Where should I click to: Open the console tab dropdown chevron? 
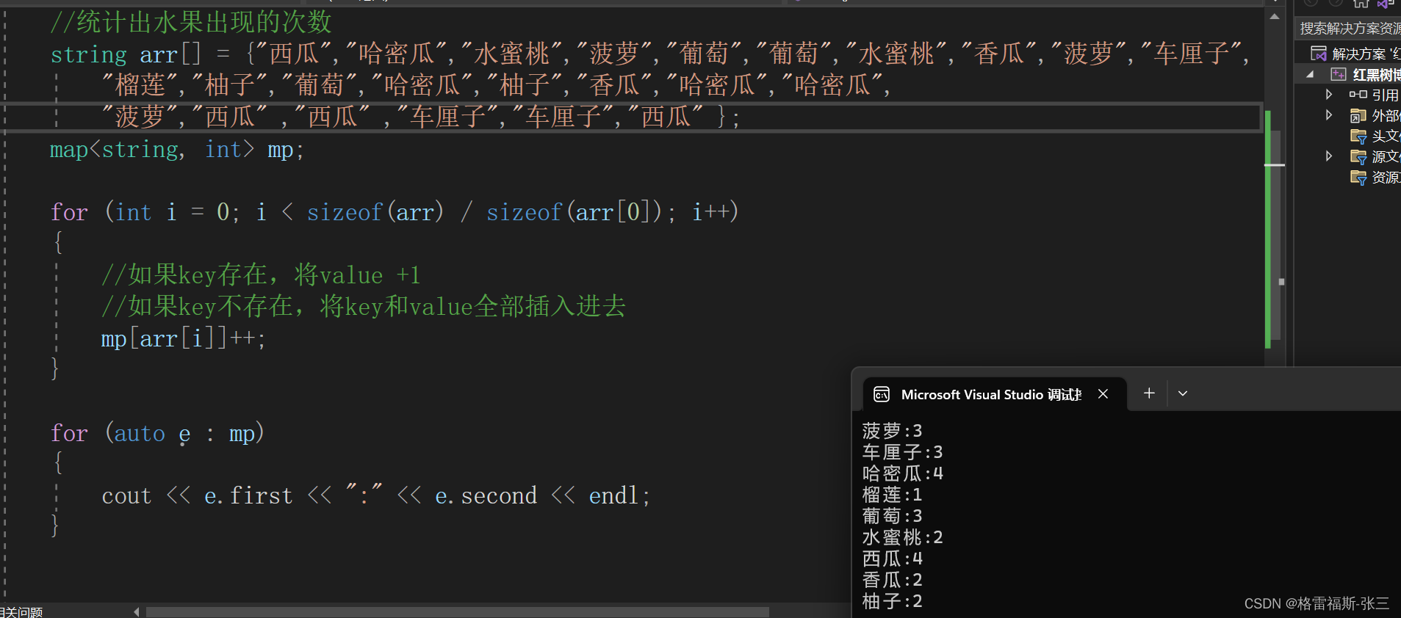click(x=1183, y=393)
